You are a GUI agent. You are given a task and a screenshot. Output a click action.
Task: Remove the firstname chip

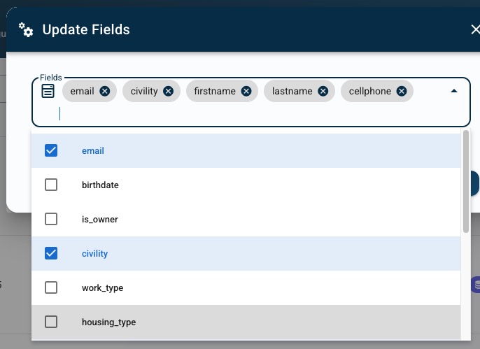[x=246, y=91]
